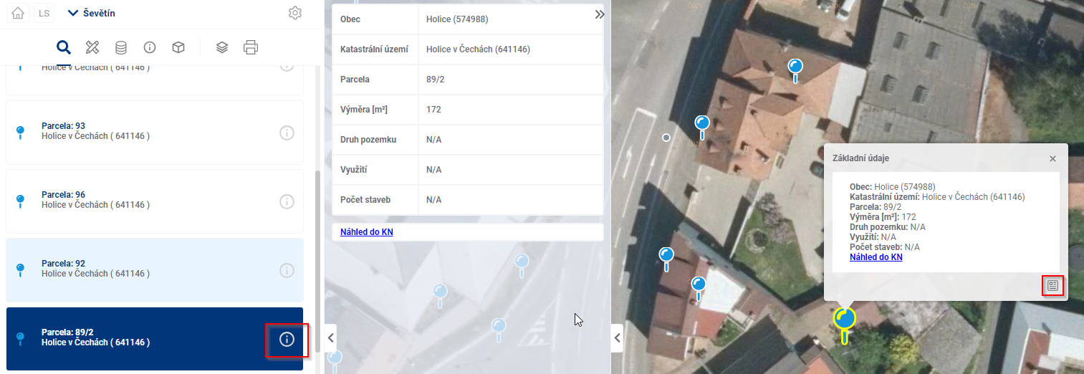This screenshot has height=374, width=1084.
Task: Click the yellow highlighted map pin
Action: pyautogui.click(x=845, y=320)
